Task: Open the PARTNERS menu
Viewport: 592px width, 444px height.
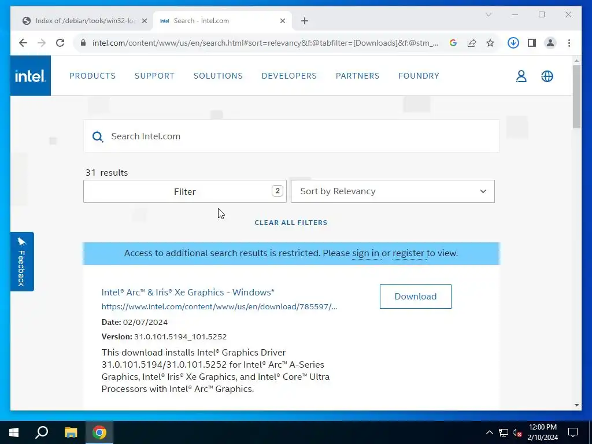Action: pyautogui.click(x=357, y=76)
